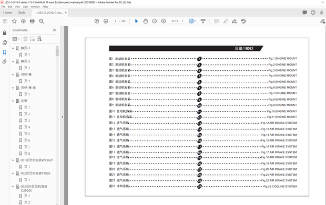Open the Find text magnifier
The height and width of the screenshot is (205, 326).
click(42, 21)
